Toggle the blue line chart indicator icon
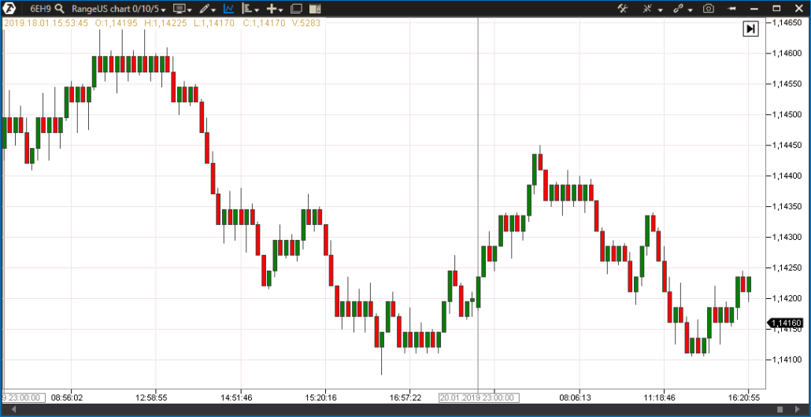The width and height of the screenshot is (811, 417). [x=228, y=9]
